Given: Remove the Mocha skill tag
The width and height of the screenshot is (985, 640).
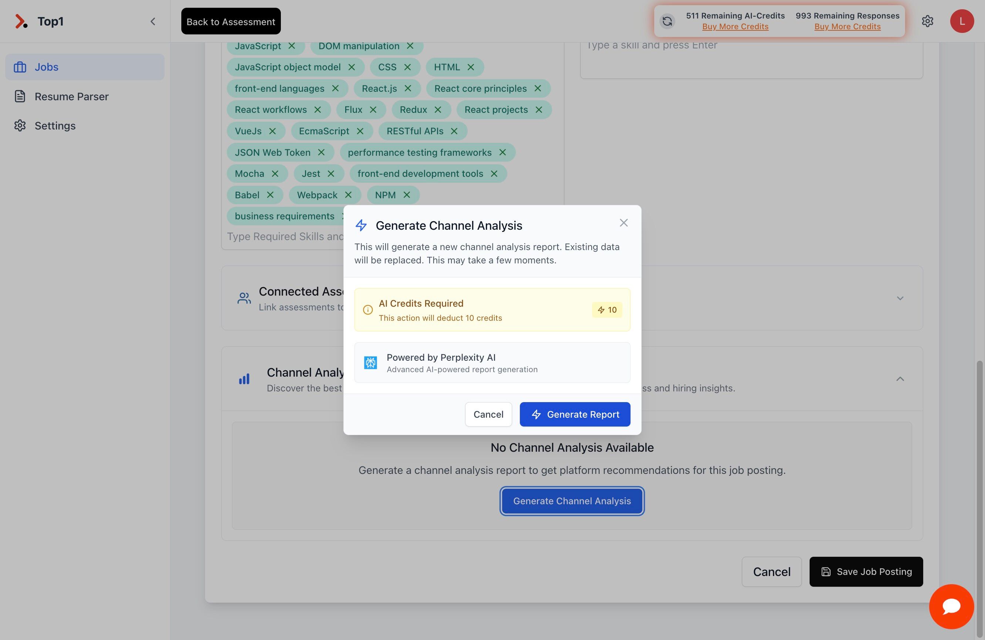Looking at the screenshot, I should click(276, 174).
